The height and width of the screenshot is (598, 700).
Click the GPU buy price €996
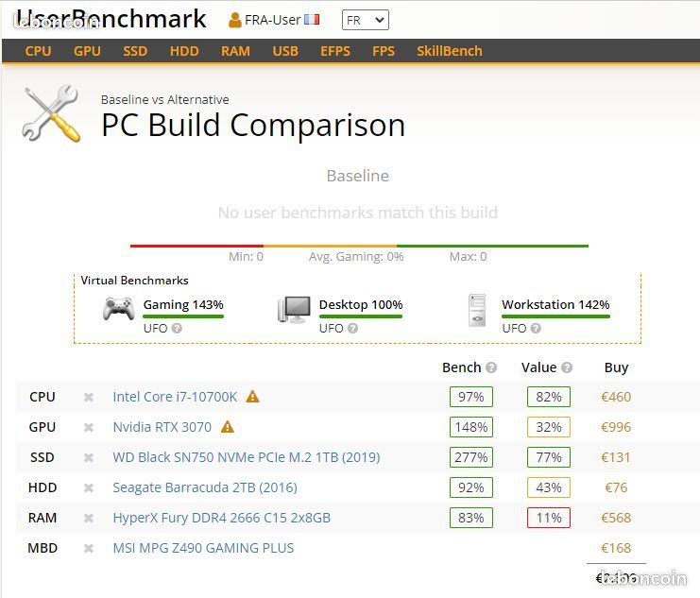tap(616, 427)
